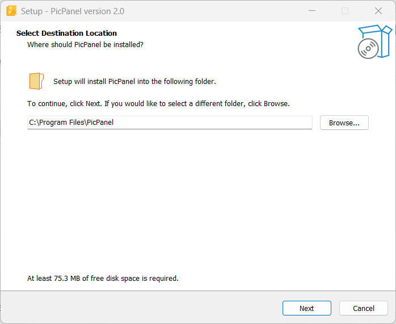Click the '75.3 MB of free disk space' note

click(x=103, y=278)
